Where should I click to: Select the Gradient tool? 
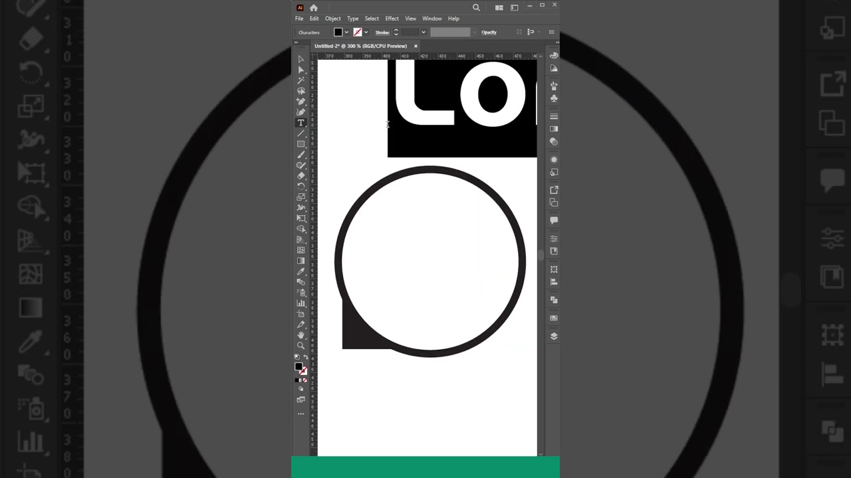click(301, 261)
